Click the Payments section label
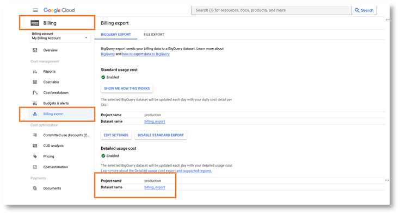Screen dimensions: 400x215 tap(38, 178)
